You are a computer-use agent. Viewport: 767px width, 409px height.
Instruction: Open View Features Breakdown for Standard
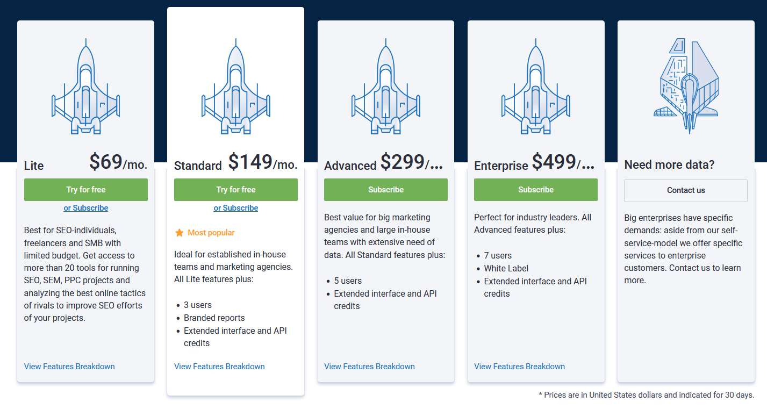(219, 367)
